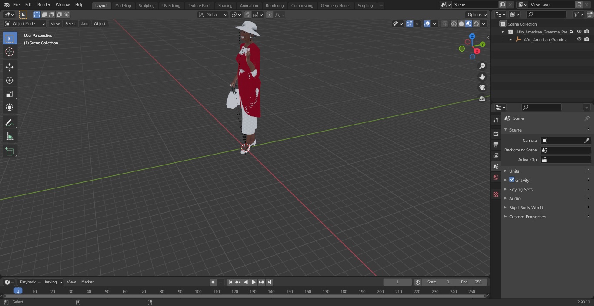Activate the Scale tool

10,94
